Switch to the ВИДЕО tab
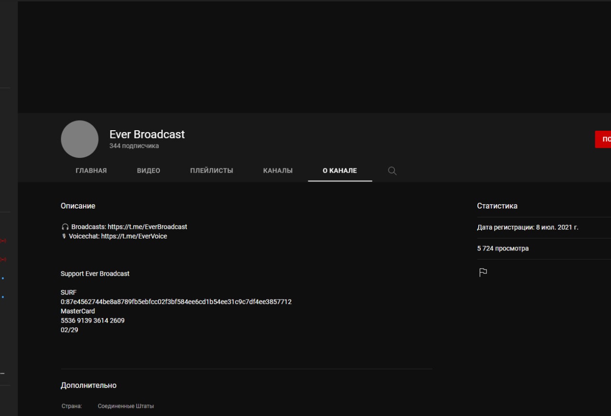Screen dimensions: 611x416 148,171
